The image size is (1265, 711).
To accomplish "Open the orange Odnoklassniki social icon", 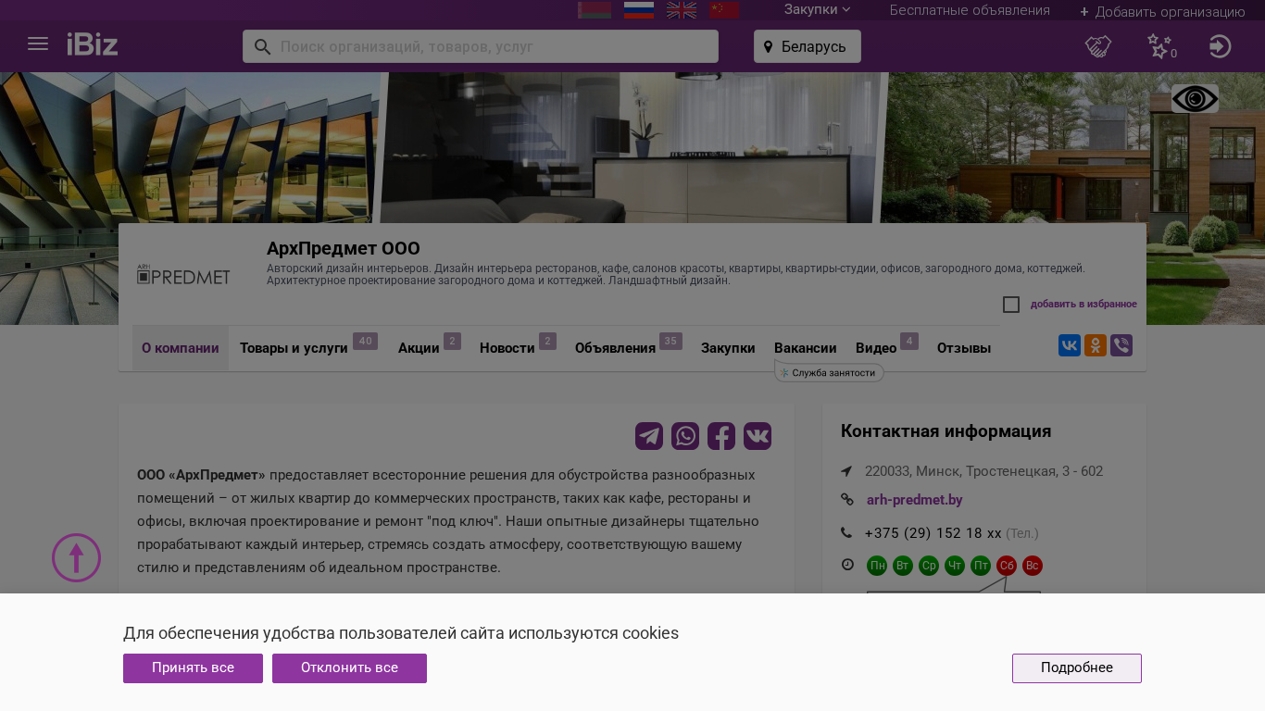I will pyautogui.click(x=1096, y=345).
